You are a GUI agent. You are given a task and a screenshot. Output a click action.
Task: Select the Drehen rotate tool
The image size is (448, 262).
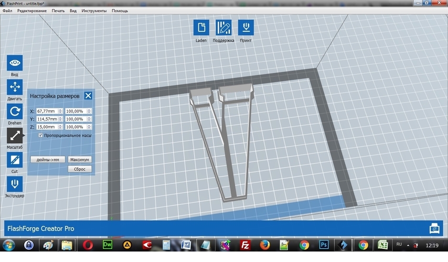[15, 111]
